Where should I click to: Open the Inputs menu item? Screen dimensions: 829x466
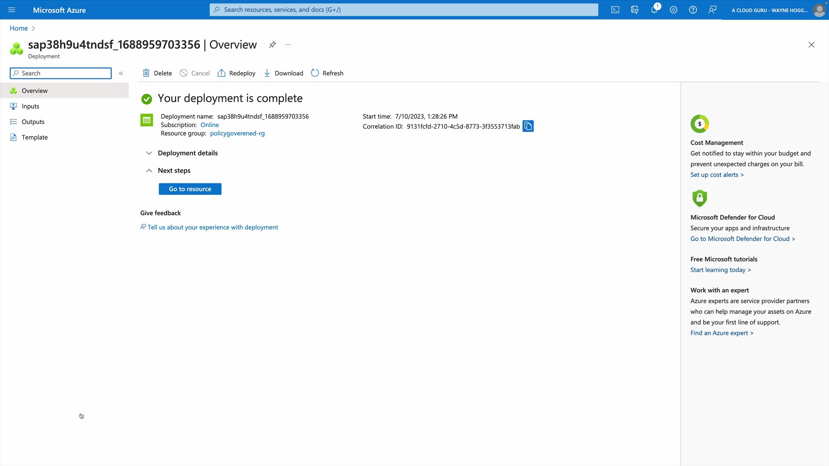point(30,106)
